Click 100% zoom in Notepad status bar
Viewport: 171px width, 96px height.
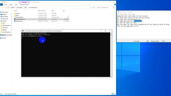[x=147, y=41]
